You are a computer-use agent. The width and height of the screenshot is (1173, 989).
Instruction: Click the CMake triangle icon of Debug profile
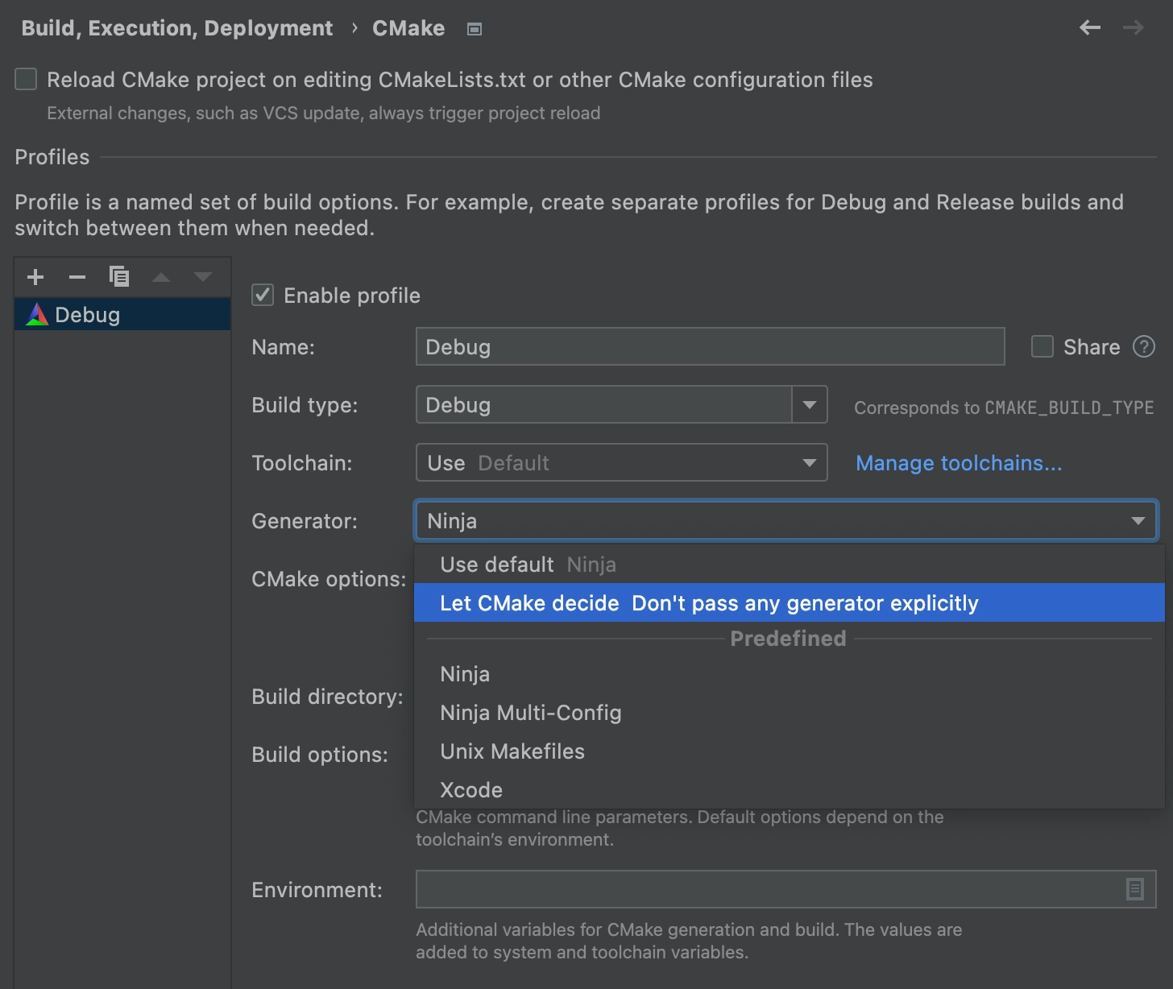tap(37, 314)
